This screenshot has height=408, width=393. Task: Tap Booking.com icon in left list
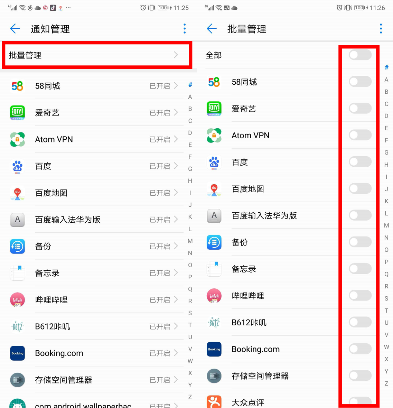tap(17, 353)
